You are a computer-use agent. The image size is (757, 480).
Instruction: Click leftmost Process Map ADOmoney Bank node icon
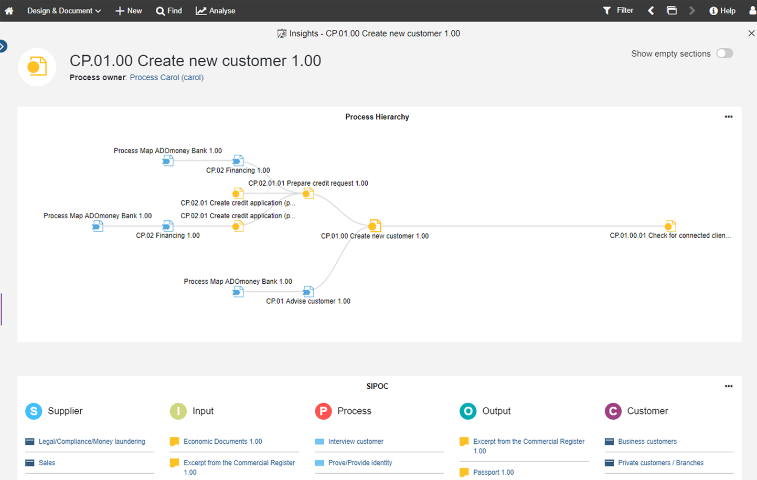coord(98,226)
